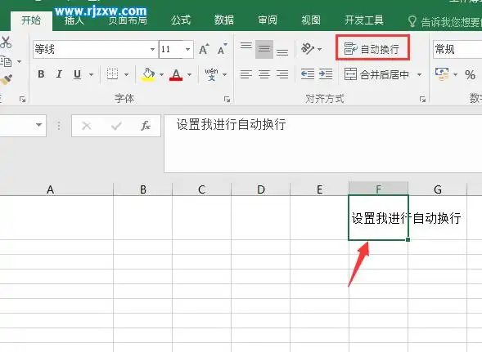Center text horizontally

264,74
